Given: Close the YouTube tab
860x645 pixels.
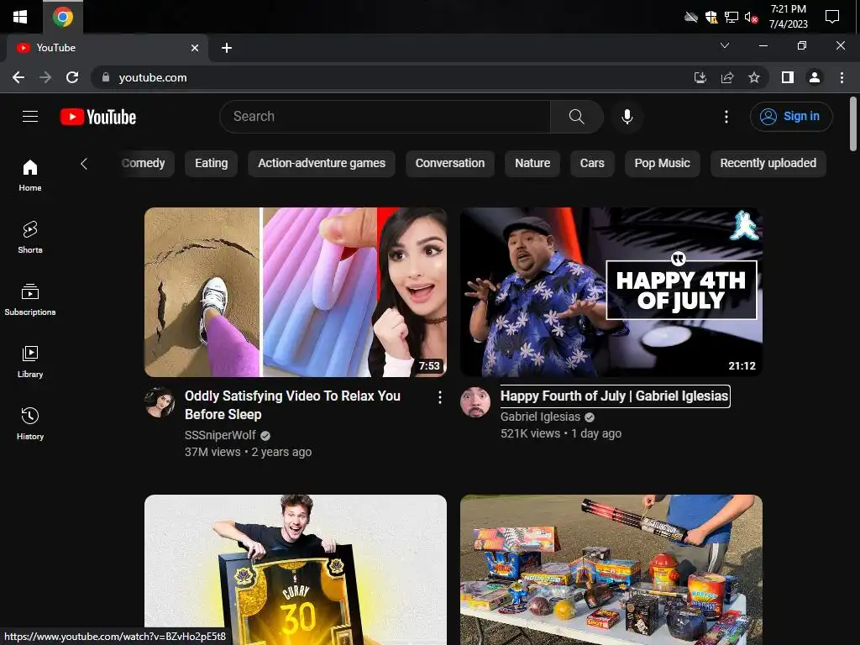Looking at the screenshot, I should coord(195,48).
